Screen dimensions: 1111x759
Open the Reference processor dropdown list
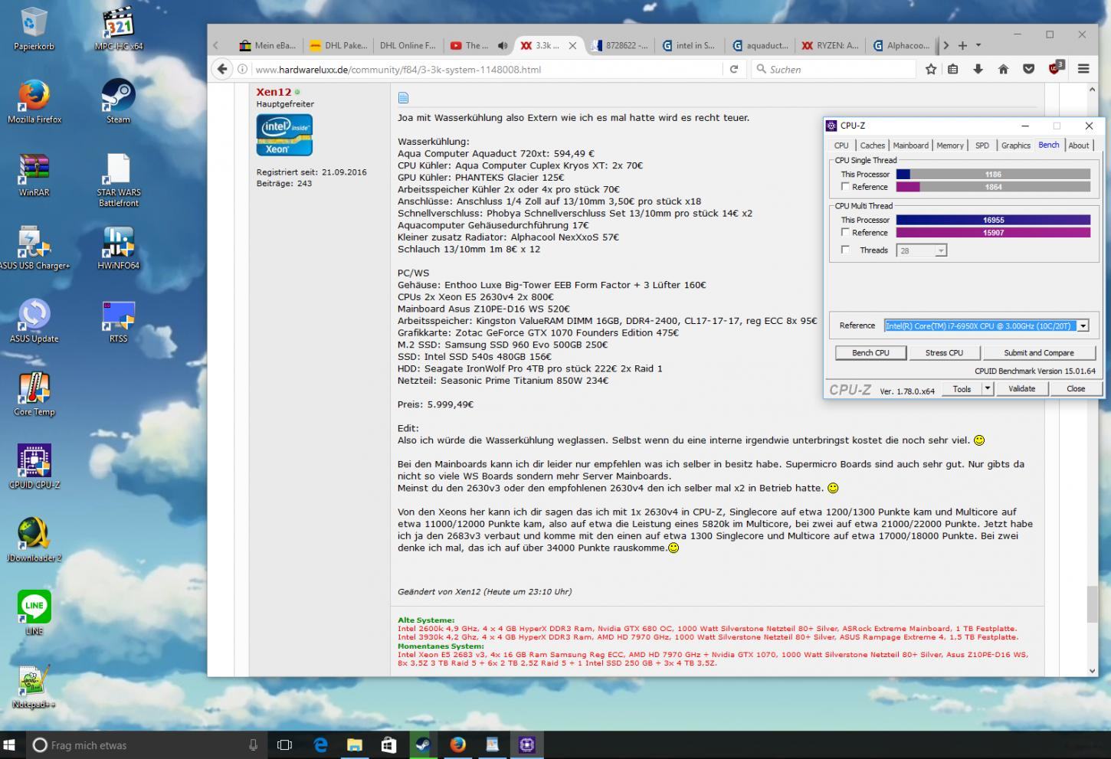pos(1083,326)
